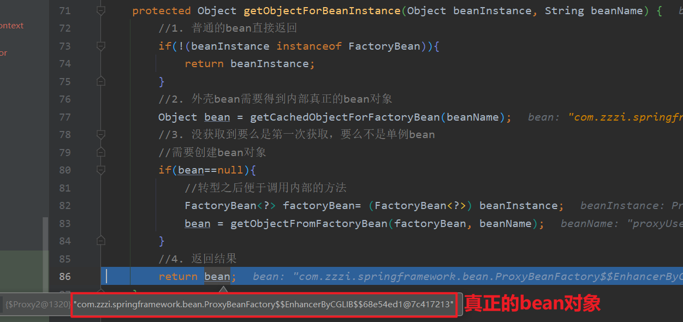Click the debug tooltip showing ProxyBeanFactory$$EnhancerByCGLIB value
The height and width of the screenshot is (322, 683).
(264, 305)
